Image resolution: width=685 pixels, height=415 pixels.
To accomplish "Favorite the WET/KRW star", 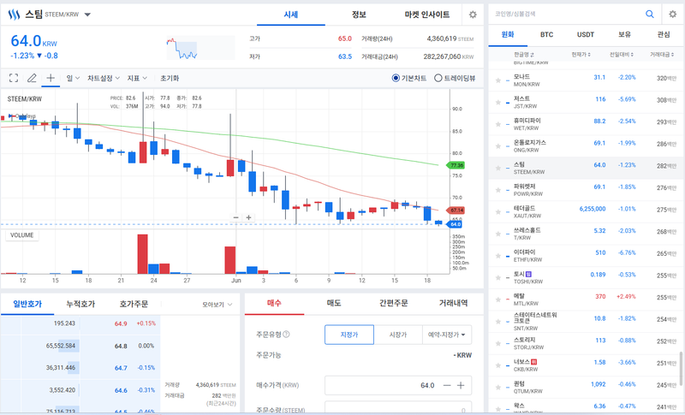I will (498, 124).
